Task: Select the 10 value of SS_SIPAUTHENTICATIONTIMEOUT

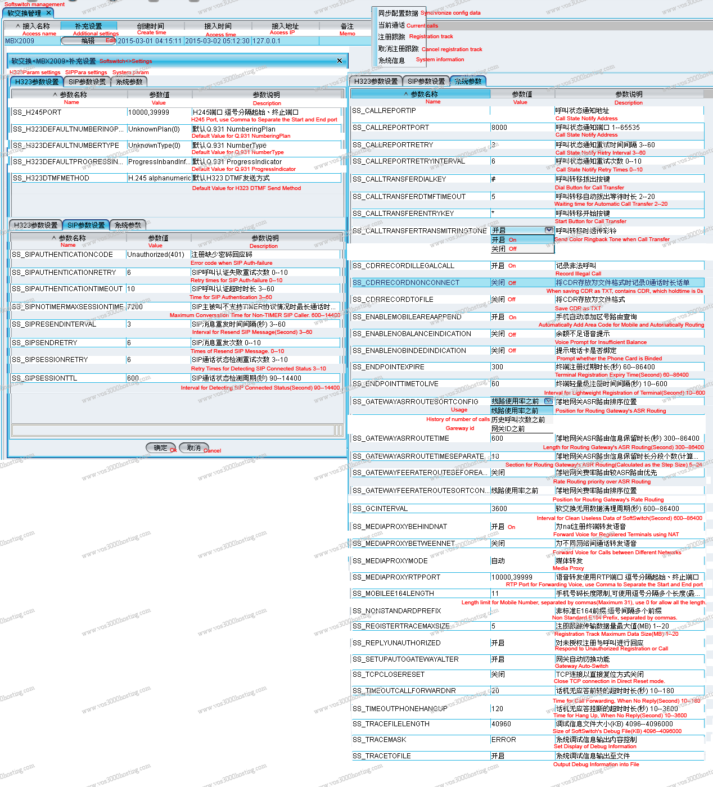Action: (158, 289)
